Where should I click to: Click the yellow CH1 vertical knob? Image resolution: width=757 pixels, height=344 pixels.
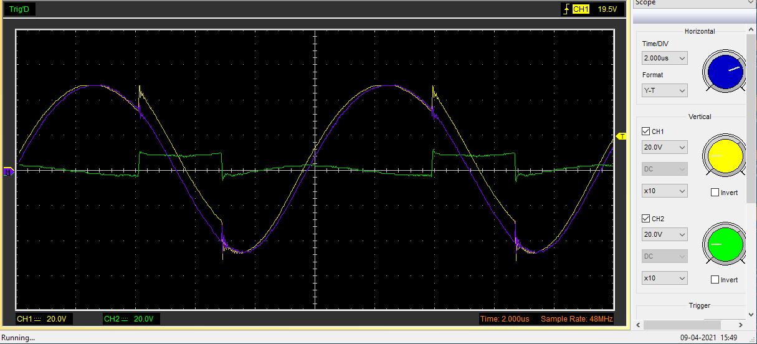click(x=724, y=155)
